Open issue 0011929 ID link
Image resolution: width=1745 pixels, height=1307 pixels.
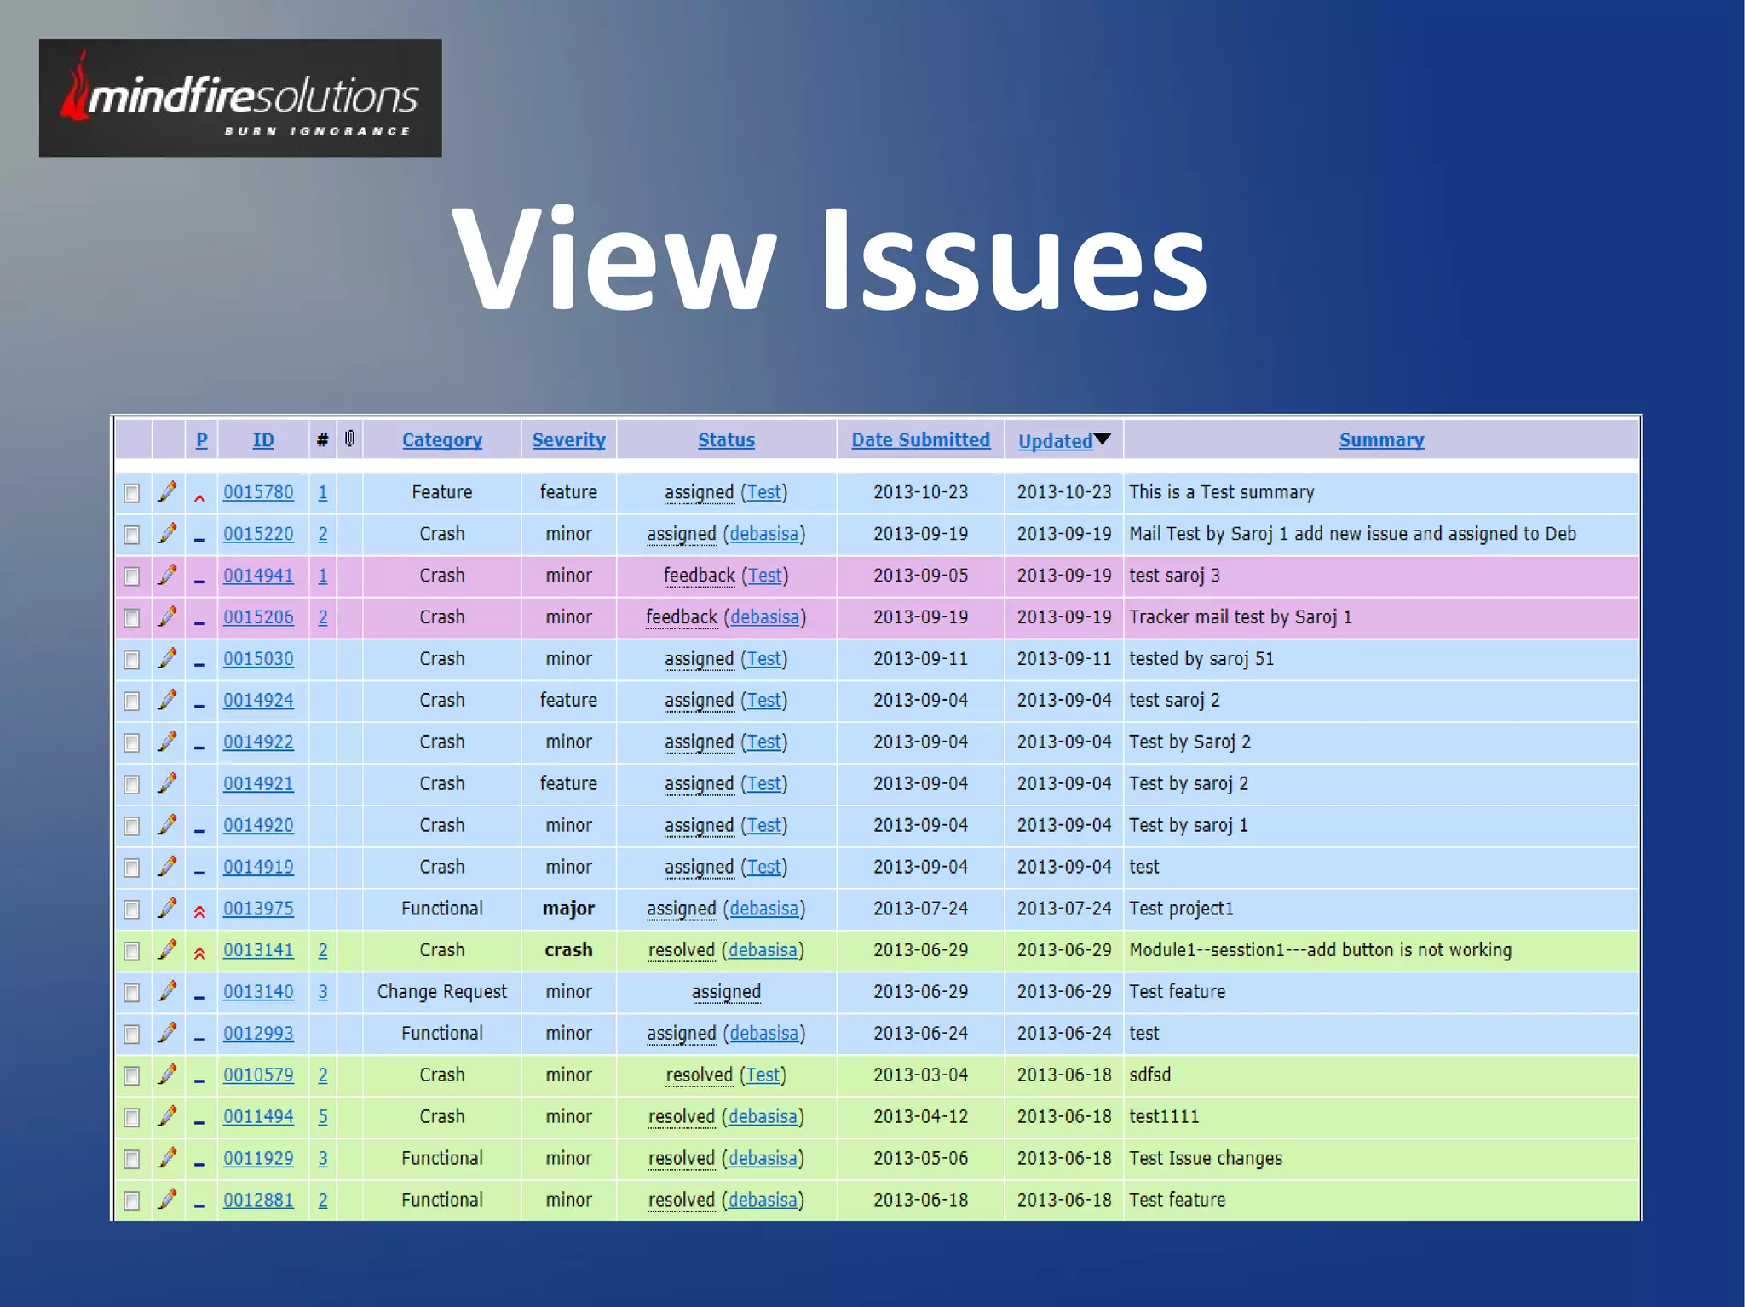tap(258, 1159)
